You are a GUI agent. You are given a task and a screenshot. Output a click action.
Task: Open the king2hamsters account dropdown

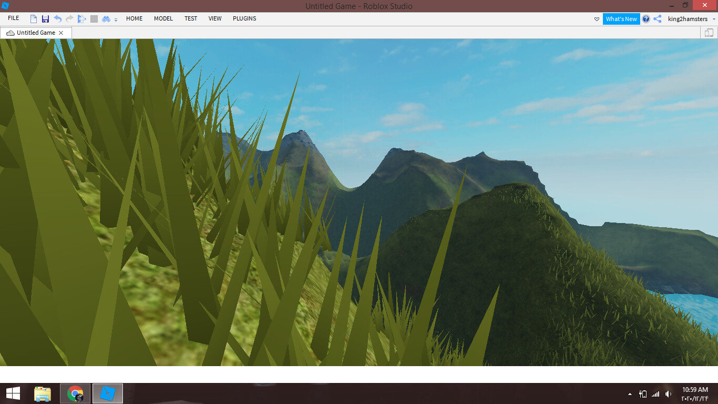[x=691, y=19]
